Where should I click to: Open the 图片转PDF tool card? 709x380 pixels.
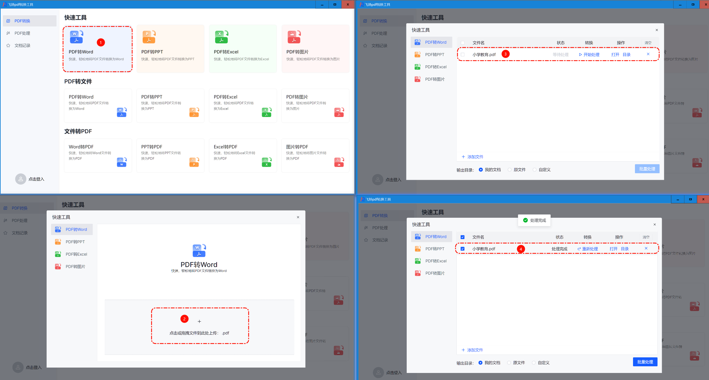[315, 156]
